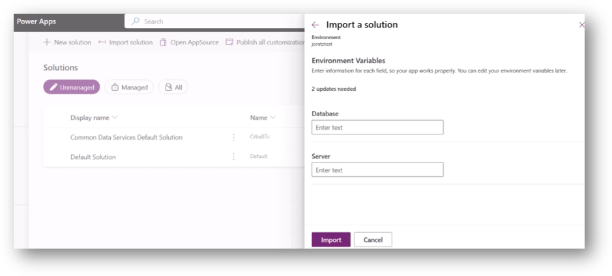This screenshot has width=612, height=276.
Task: Click the Open AppSource bag icon
Action: coord(163,42)
